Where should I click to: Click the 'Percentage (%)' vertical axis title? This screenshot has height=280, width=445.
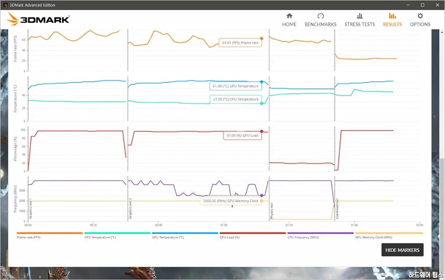click(15, 149)
